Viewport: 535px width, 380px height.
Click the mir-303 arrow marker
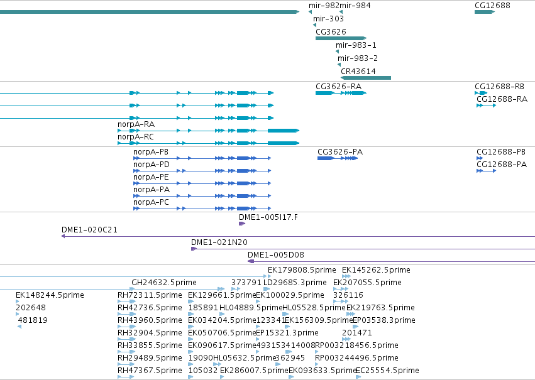pyautogui.click(x=314, y=25)
